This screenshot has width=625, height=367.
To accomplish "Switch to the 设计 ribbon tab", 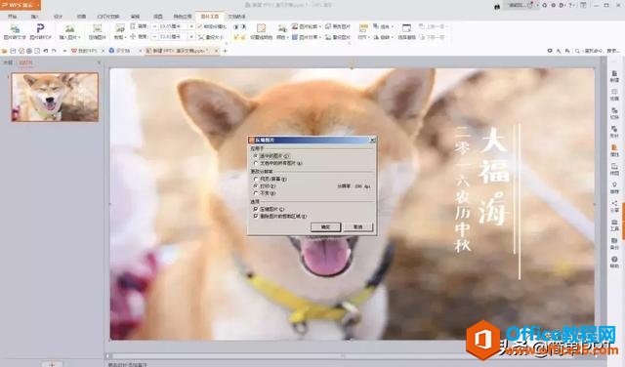I will (59, 17).
